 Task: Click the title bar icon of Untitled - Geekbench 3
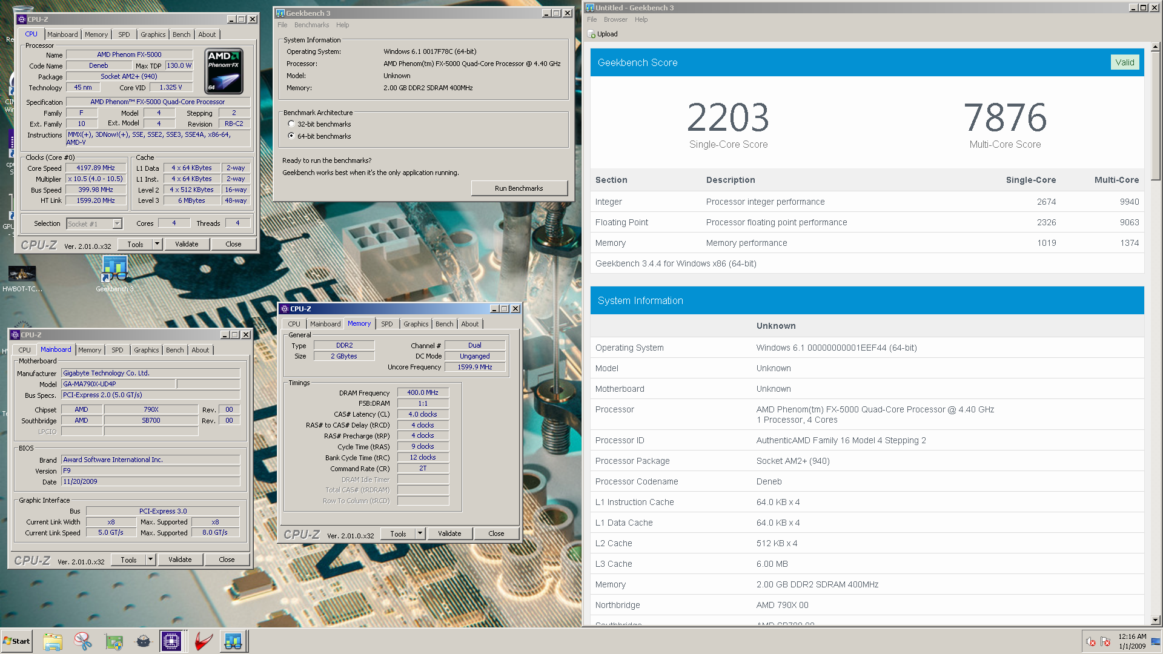tap(590, 8)
